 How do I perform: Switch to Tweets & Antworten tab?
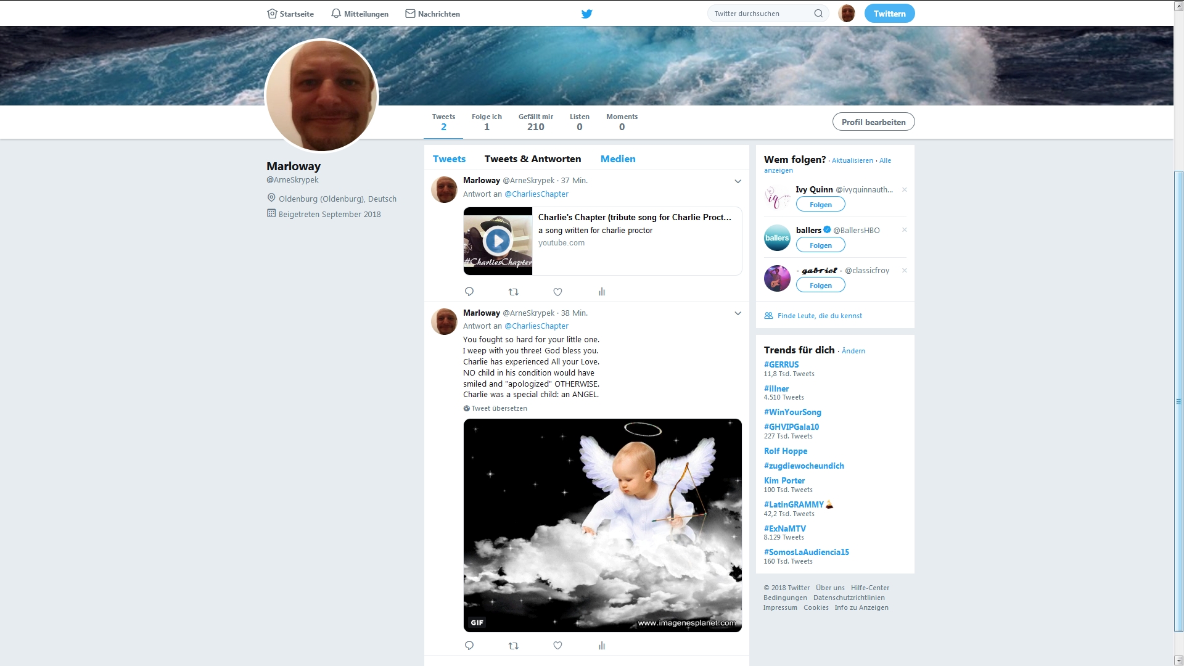[533, 159]
